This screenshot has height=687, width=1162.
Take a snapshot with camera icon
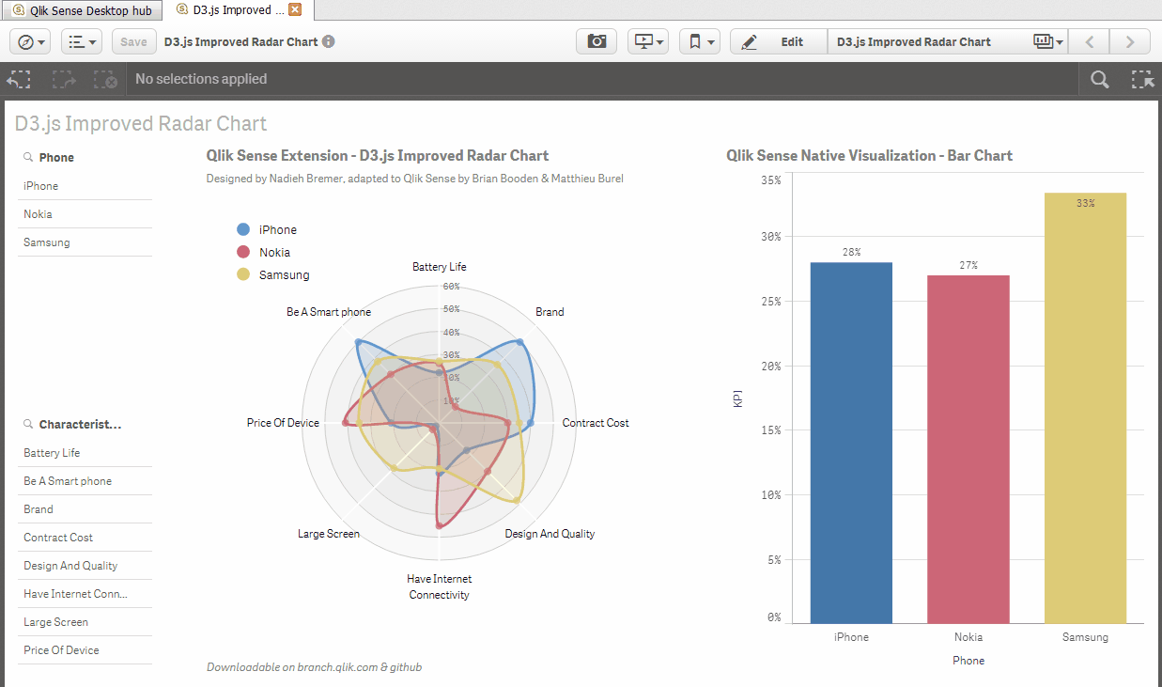[x=596, y=41]
